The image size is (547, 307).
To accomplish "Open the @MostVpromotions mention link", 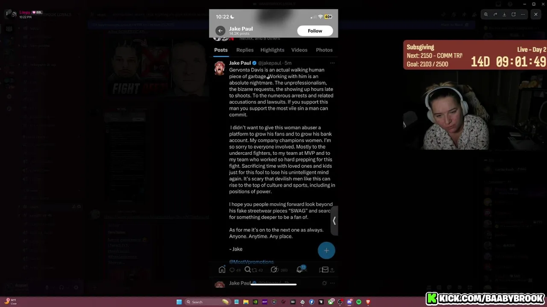I will pyautogui.click(x=251, y=262).
